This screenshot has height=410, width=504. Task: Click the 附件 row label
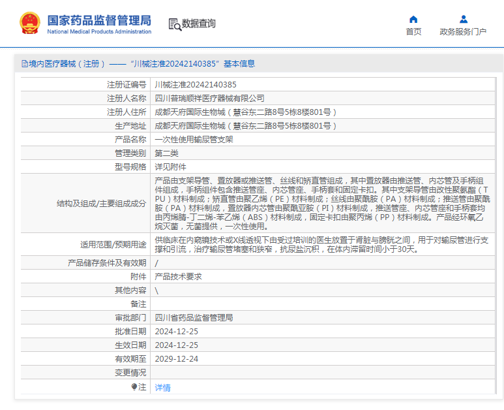[x=138, y=276]
